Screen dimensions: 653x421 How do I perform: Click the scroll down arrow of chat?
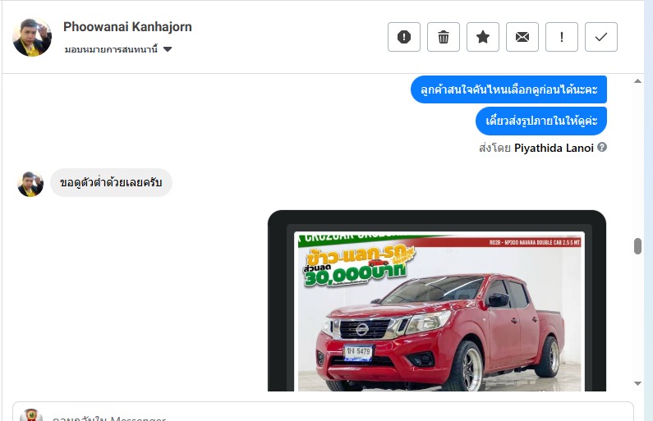637,383
